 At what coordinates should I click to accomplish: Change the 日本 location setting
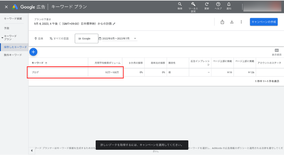coord(39,39)
